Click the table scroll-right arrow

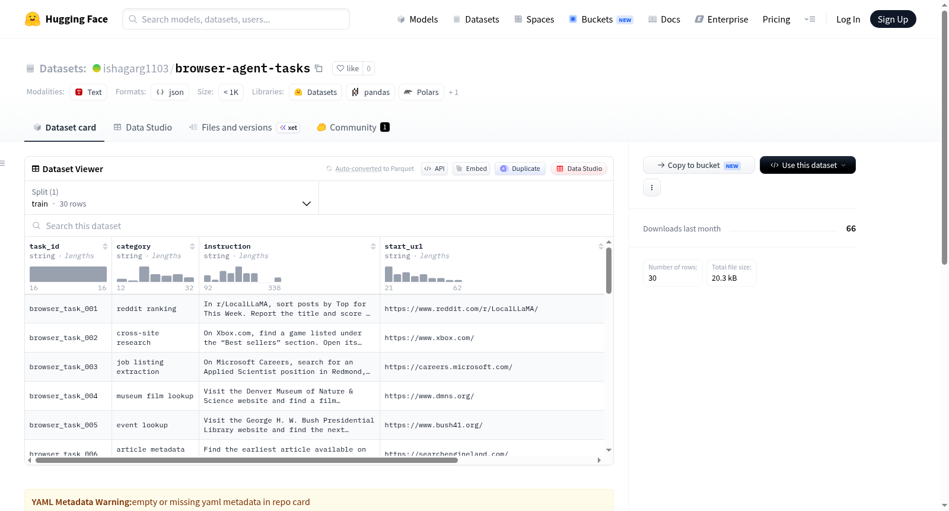[599, 460]
